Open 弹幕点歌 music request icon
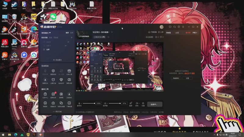244x137 pixels. tap(69, 80)
